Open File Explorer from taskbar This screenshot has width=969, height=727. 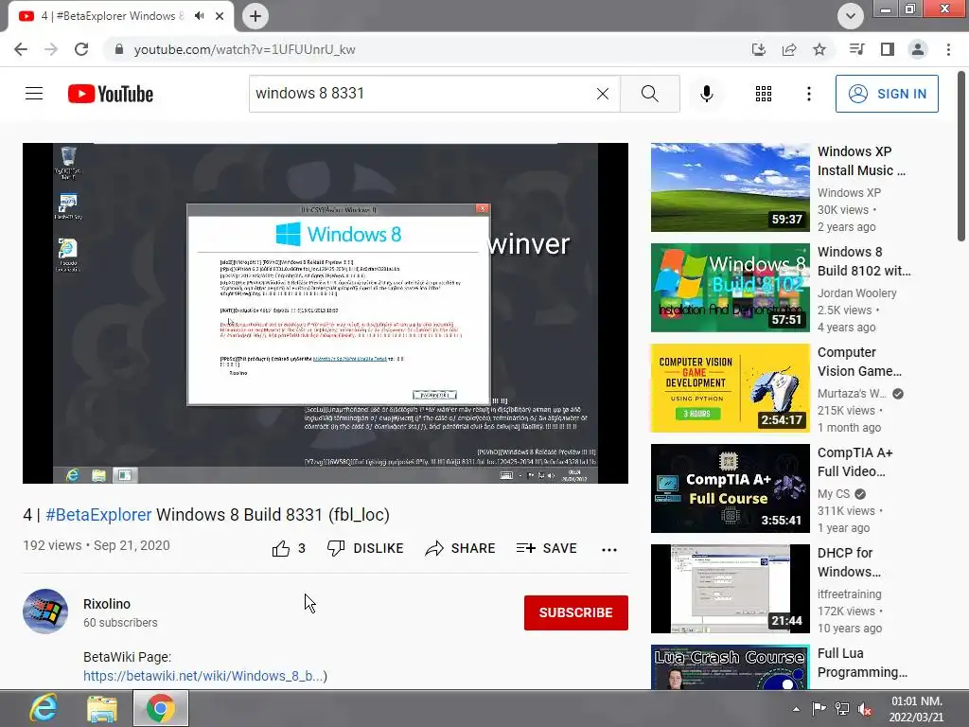coord(102,708)
